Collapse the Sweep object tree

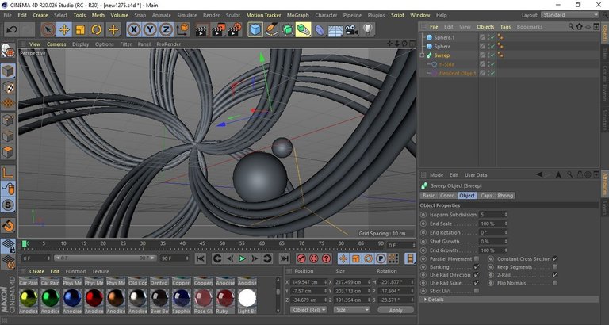pyautogui.click(x=422, y=55)
